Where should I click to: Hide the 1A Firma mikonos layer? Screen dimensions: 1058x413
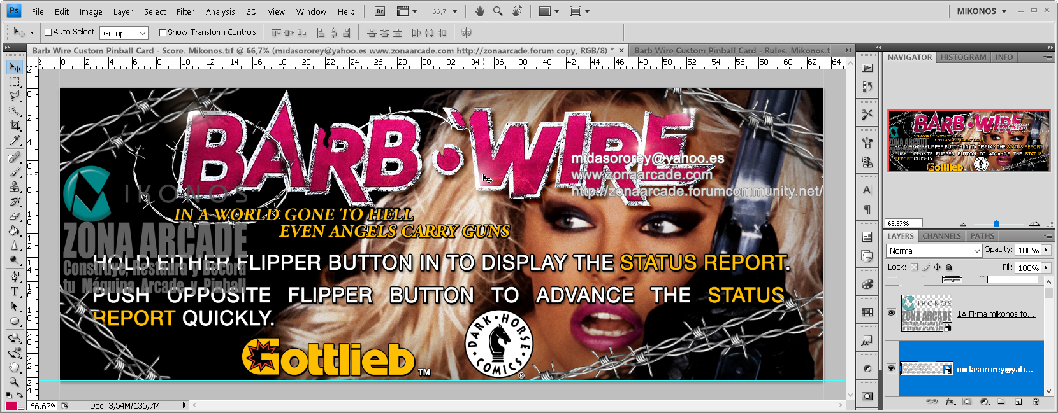tap(891, 313)
